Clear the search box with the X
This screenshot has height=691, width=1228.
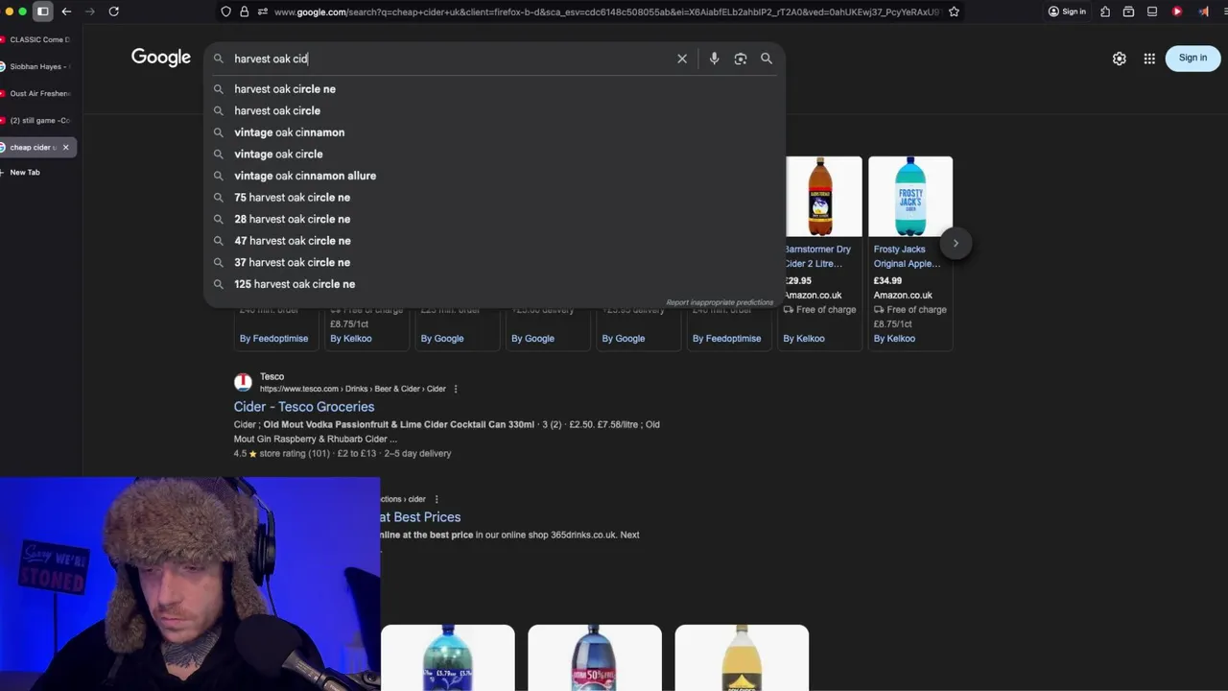click(x=682, y=59)
